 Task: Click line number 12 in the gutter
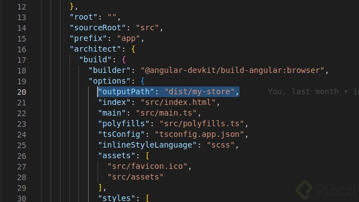(22, 7)
